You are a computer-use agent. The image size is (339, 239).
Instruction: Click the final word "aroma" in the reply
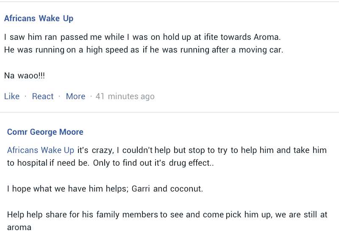coord(19,227)
